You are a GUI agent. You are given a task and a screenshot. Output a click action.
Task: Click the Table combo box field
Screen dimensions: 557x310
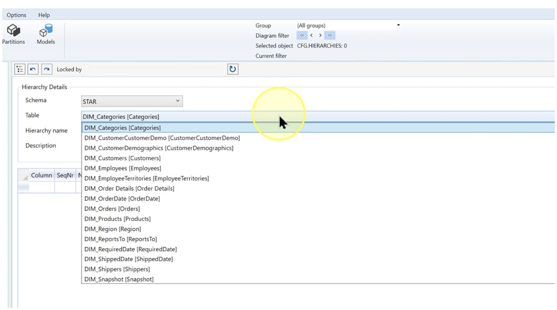318,116
